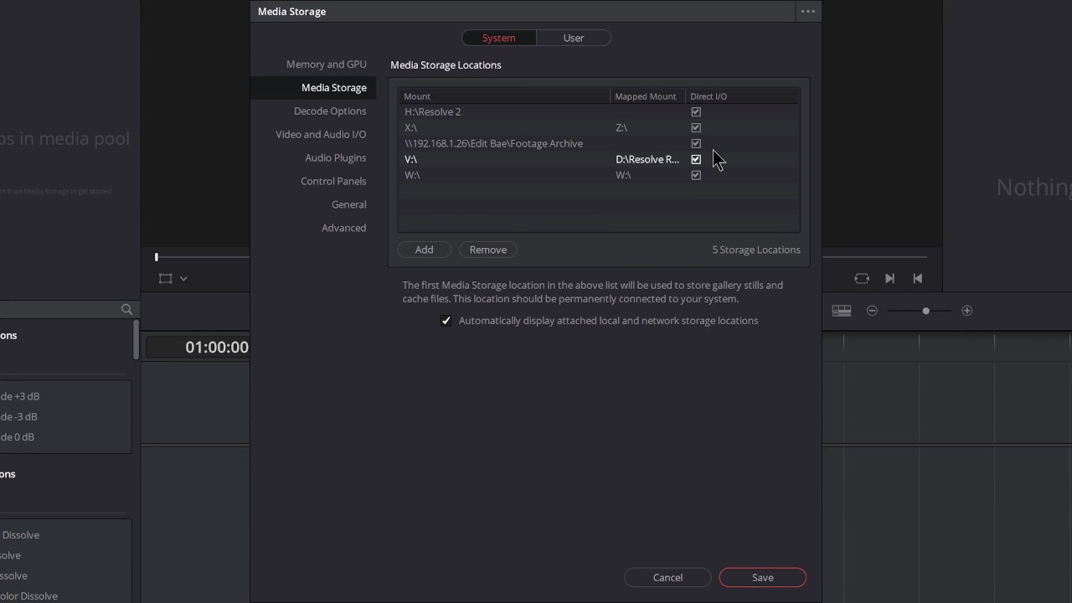Click the search magnifier in effects panel

coord(126,310)
